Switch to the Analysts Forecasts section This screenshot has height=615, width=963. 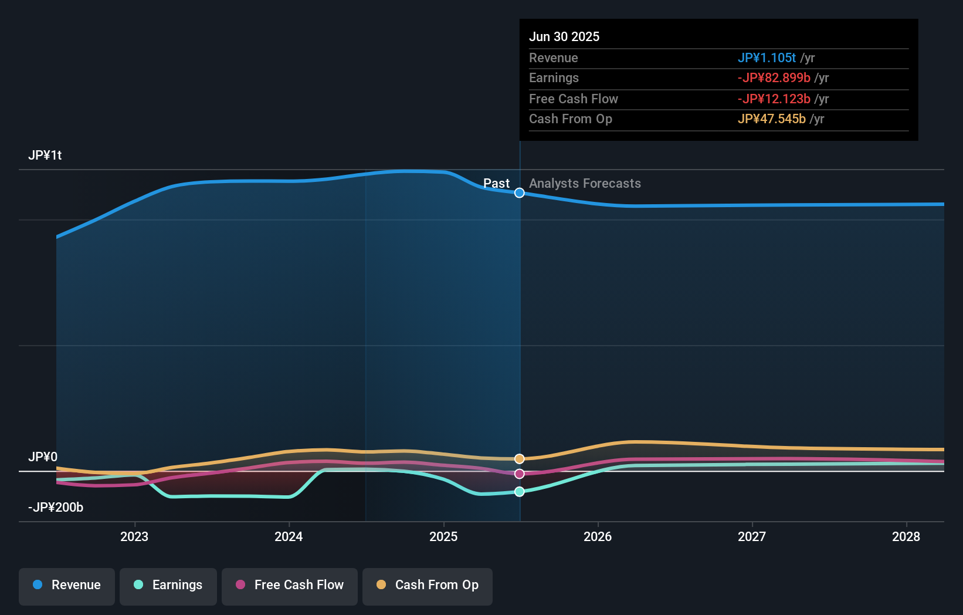point(585,183)
